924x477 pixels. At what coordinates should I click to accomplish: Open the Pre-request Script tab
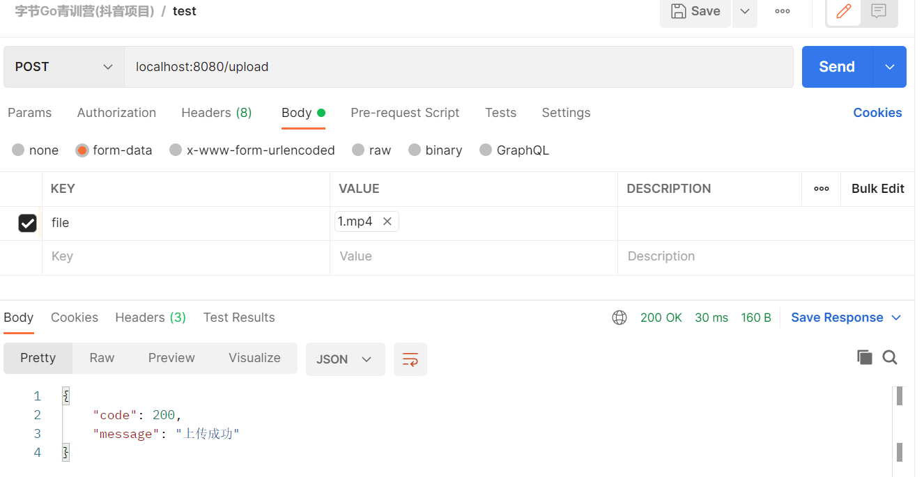pos(405,113)
